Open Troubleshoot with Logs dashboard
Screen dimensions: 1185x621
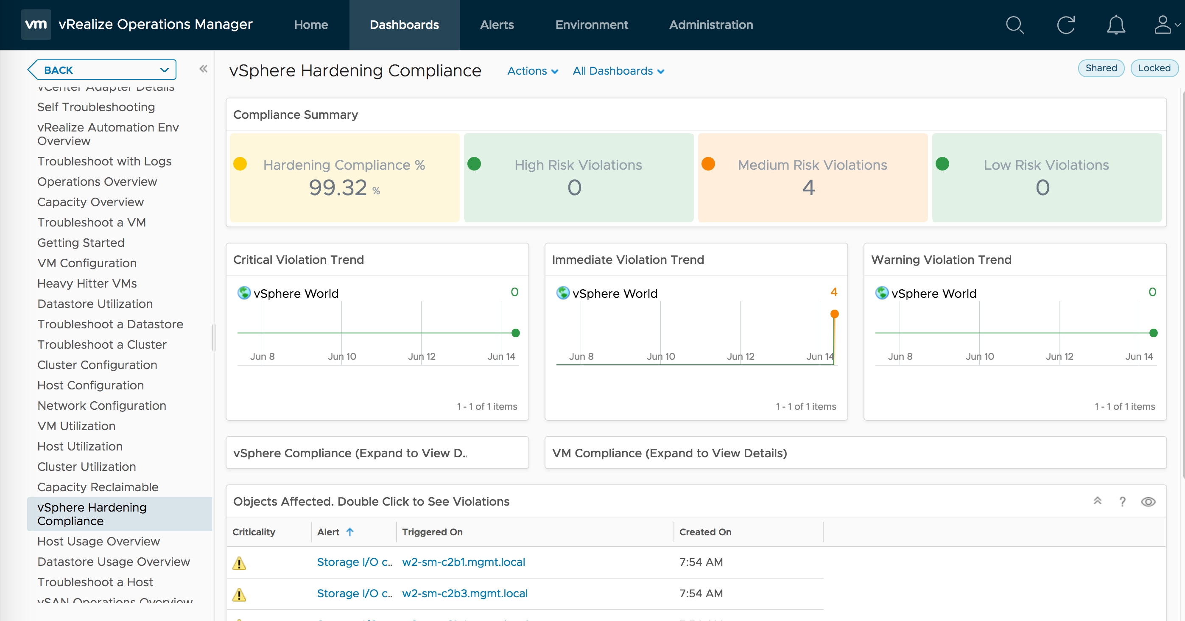tap(104, 161)
